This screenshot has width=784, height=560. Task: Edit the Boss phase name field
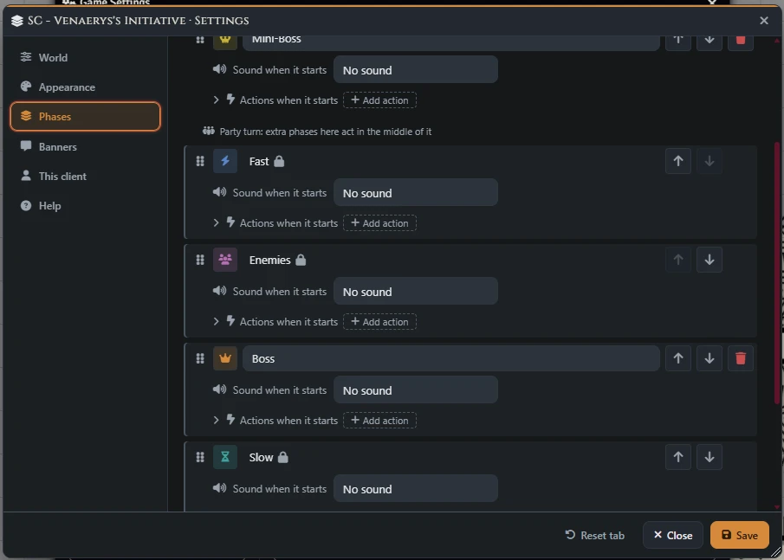pyautogui.click(x=451, y=358)
